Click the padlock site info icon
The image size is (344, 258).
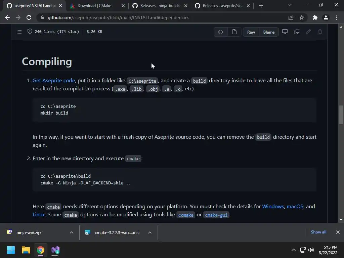click(42, 17)
